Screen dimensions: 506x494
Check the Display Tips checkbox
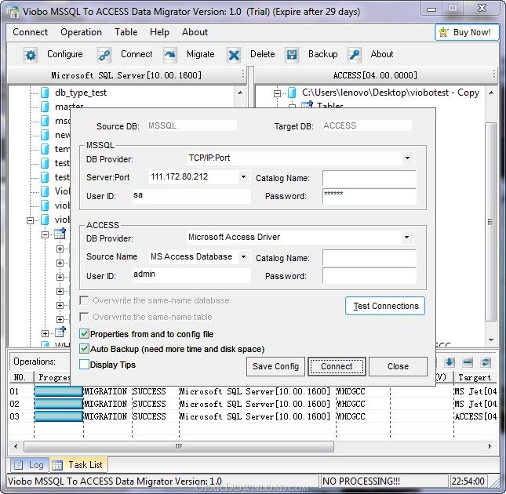(84, 365)
